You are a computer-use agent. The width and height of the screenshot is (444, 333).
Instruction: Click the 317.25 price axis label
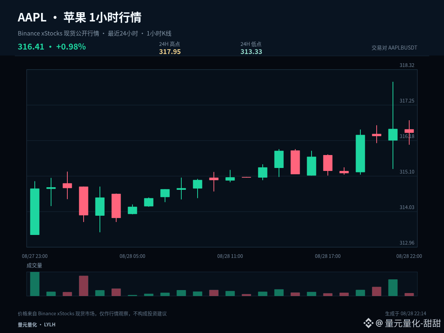pyautogui.click(x=407, y=101)
